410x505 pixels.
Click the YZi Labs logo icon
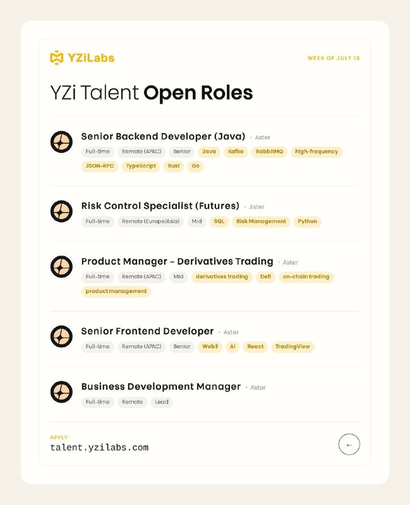pos(56,58)
